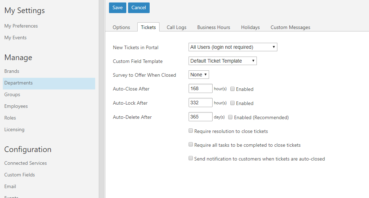The image size is (369, 198).
Task: Go to the Business Hours tab
Action: pyautogui.click(x=214, y=27)
